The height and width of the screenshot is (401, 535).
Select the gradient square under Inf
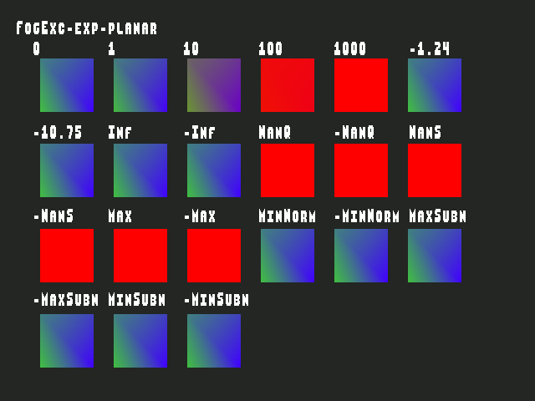click(x=140, y=170)
